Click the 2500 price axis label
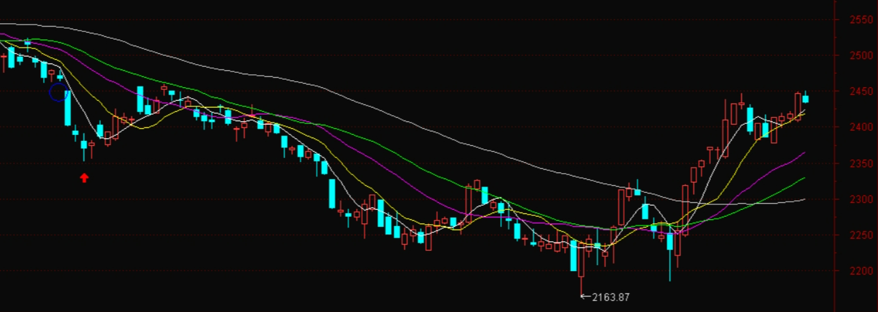Screen dimensions: 878x312 pos(860,55)
